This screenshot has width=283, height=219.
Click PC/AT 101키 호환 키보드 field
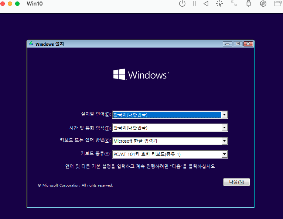point(170,154)
